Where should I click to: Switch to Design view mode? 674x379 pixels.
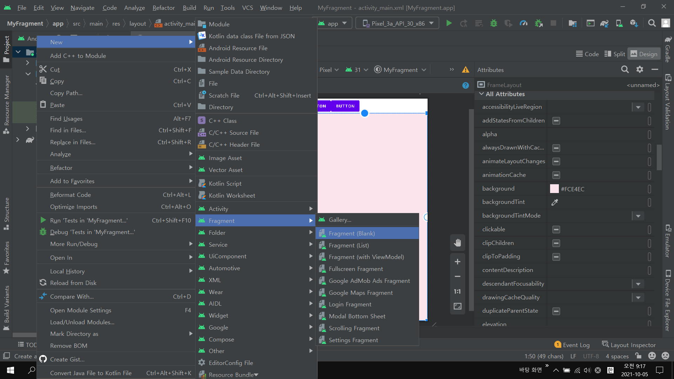[x=644, y=54]
